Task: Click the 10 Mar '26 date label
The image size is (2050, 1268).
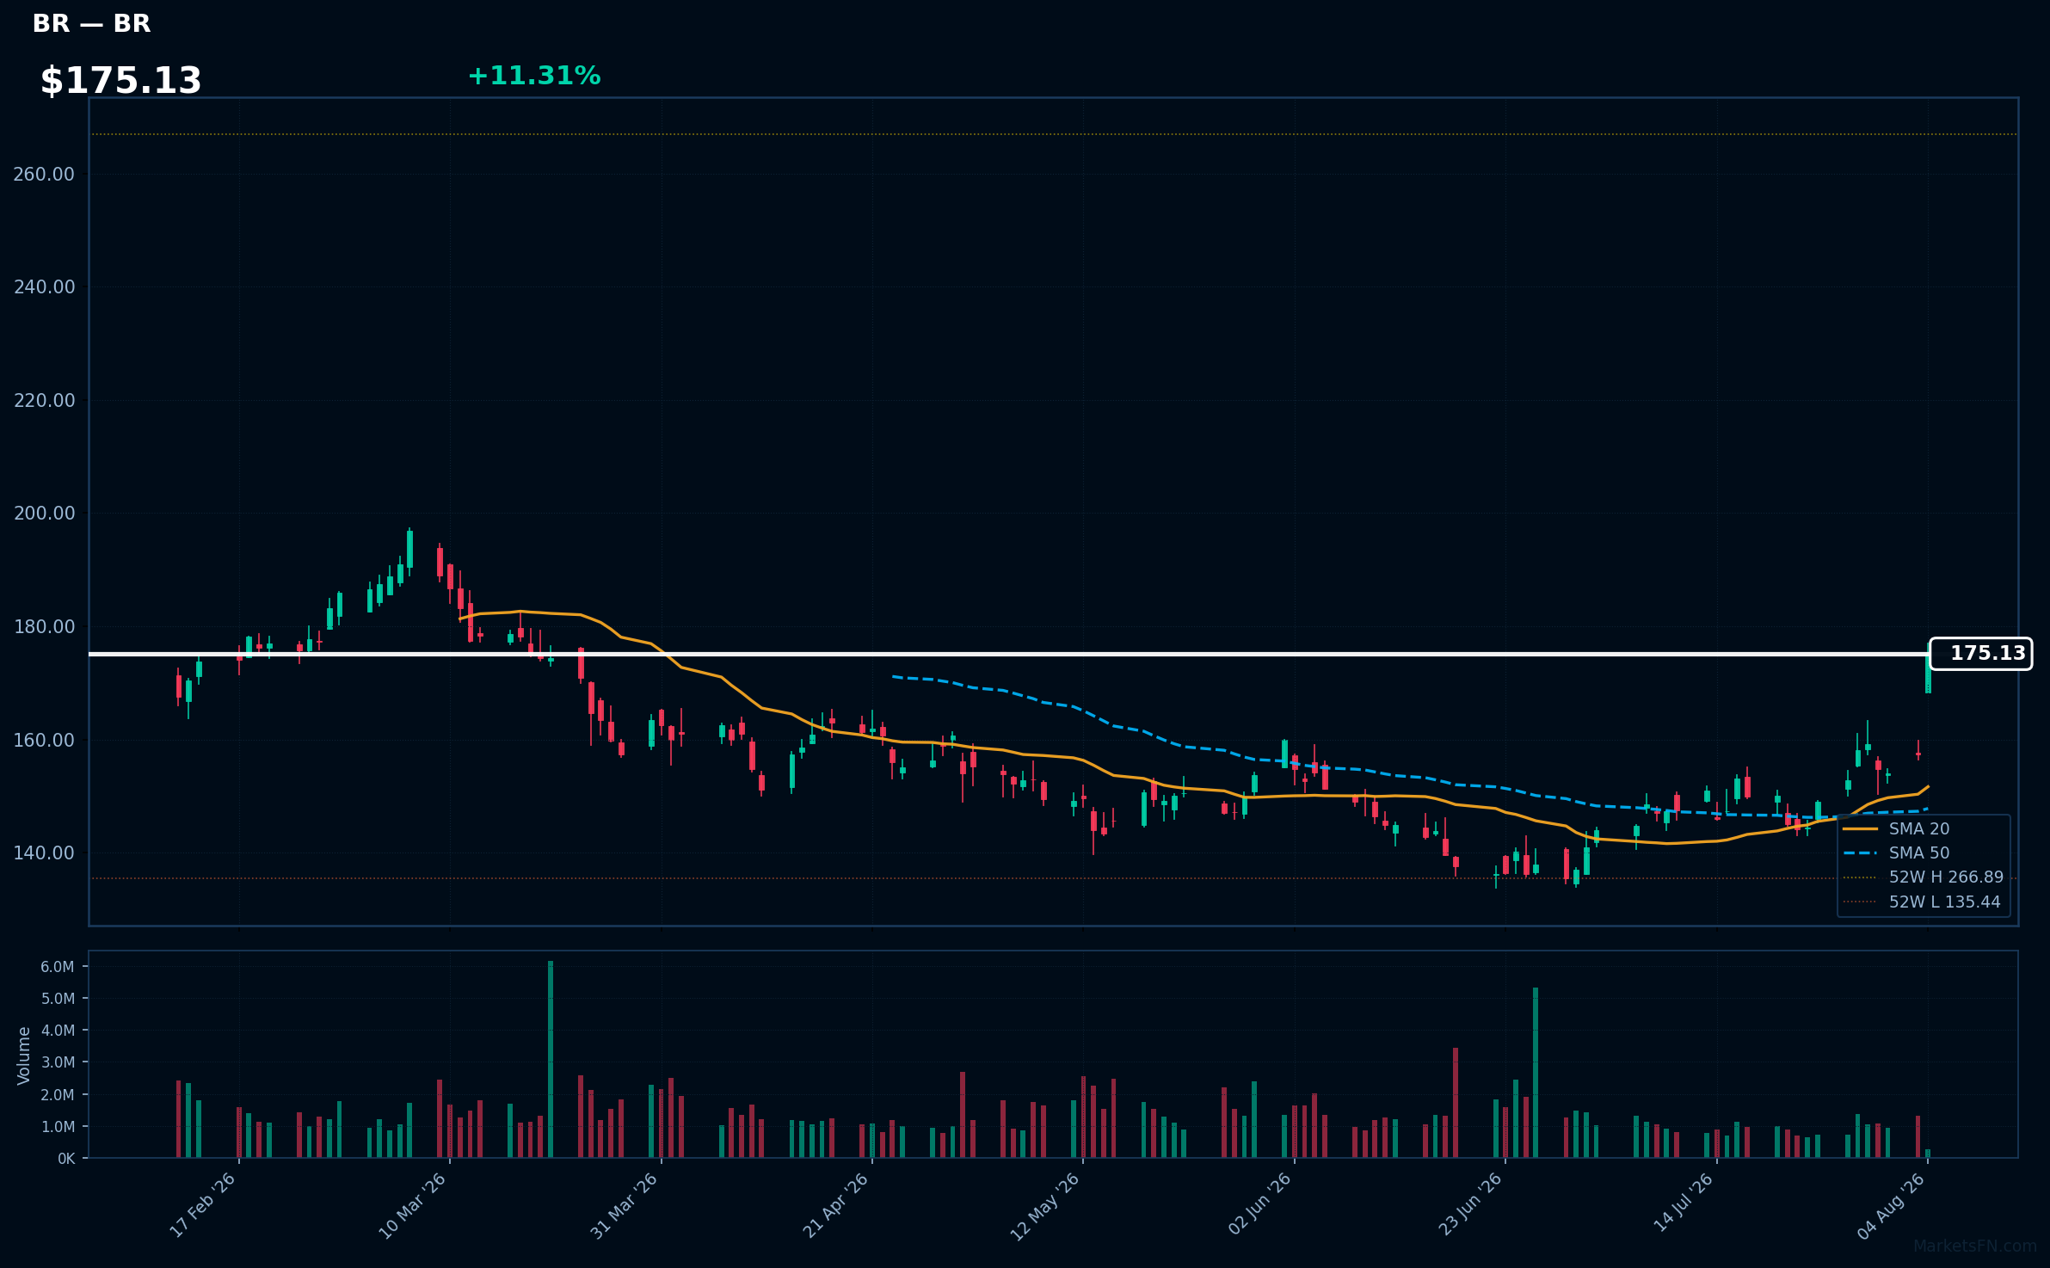Action: tap(413, 1205)
